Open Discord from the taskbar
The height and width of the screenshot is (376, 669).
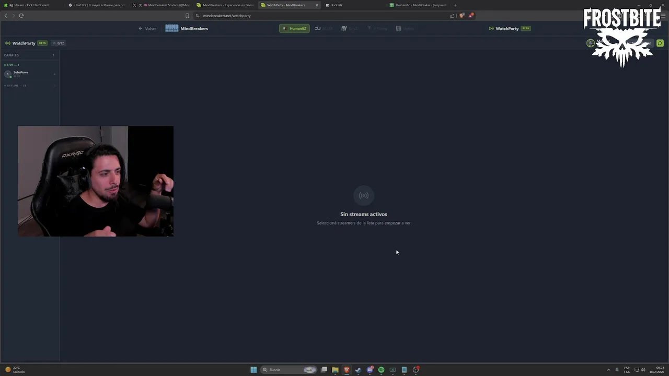coord(370,370)
